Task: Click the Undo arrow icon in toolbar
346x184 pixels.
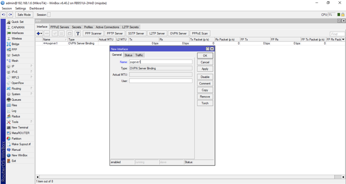Action: coord(3,15)
